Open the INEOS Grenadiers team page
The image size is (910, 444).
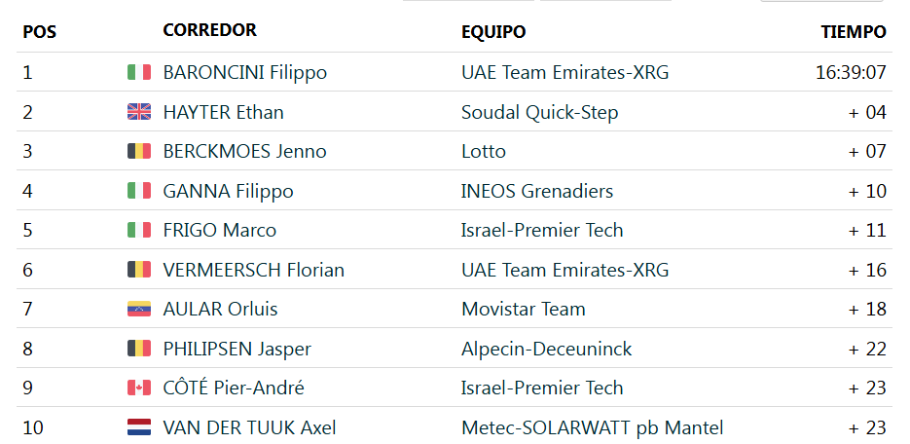pyautogui.click(x=537, y=191)
